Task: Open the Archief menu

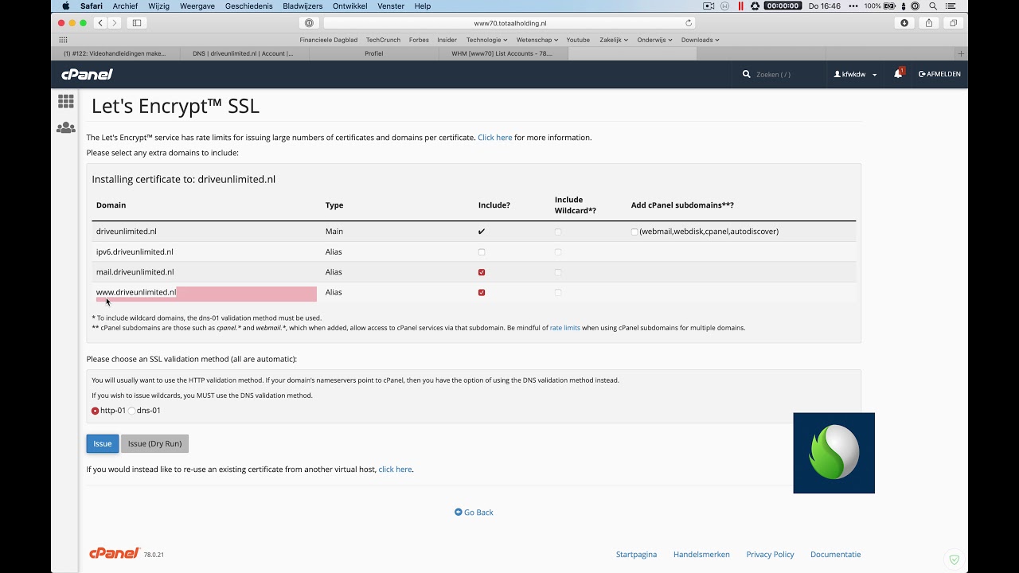Action: tap(125, 6)
